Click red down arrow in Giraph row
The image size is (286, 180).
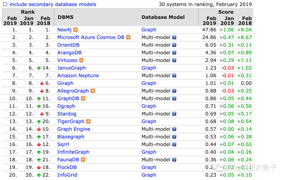tap(42, 83)
